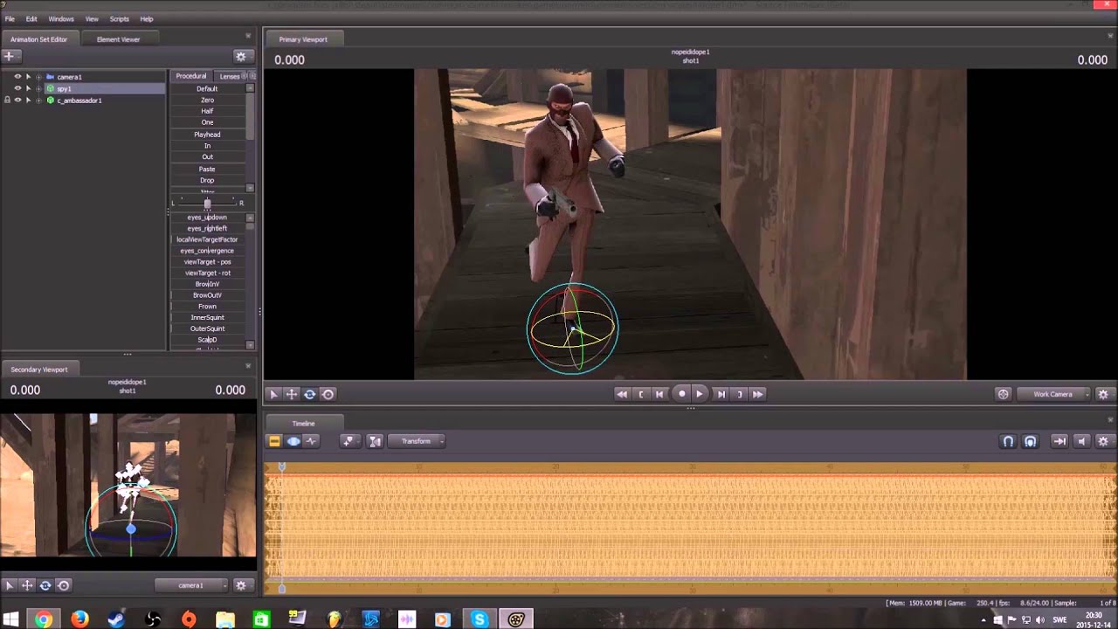Open the Scripts menu
The image size is (1118, 629).
(120, 19)
